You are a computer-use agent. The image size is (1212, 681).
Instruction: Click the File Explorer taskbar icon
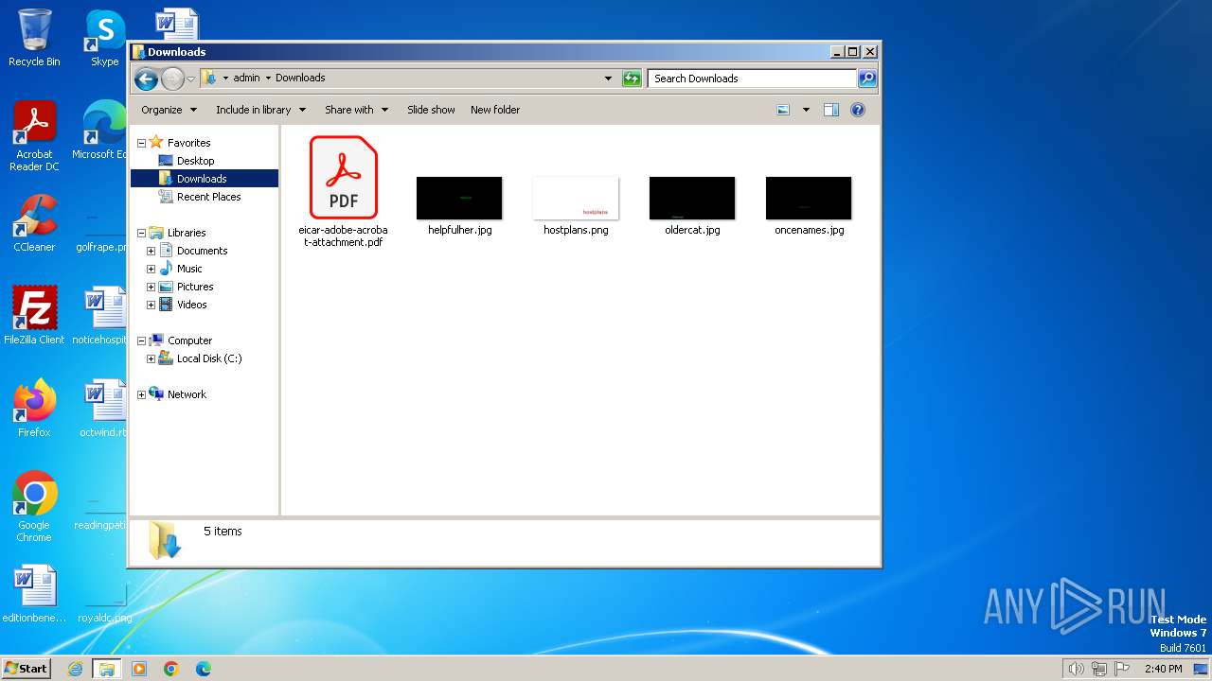point(107,669)
